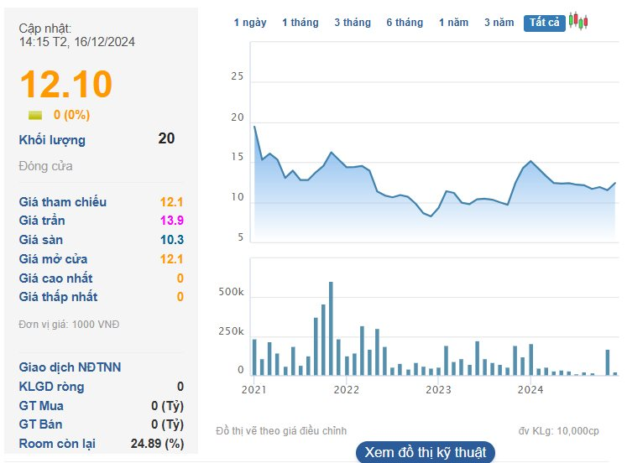Click the Giá sàn value 10.3

pos(172,240)
